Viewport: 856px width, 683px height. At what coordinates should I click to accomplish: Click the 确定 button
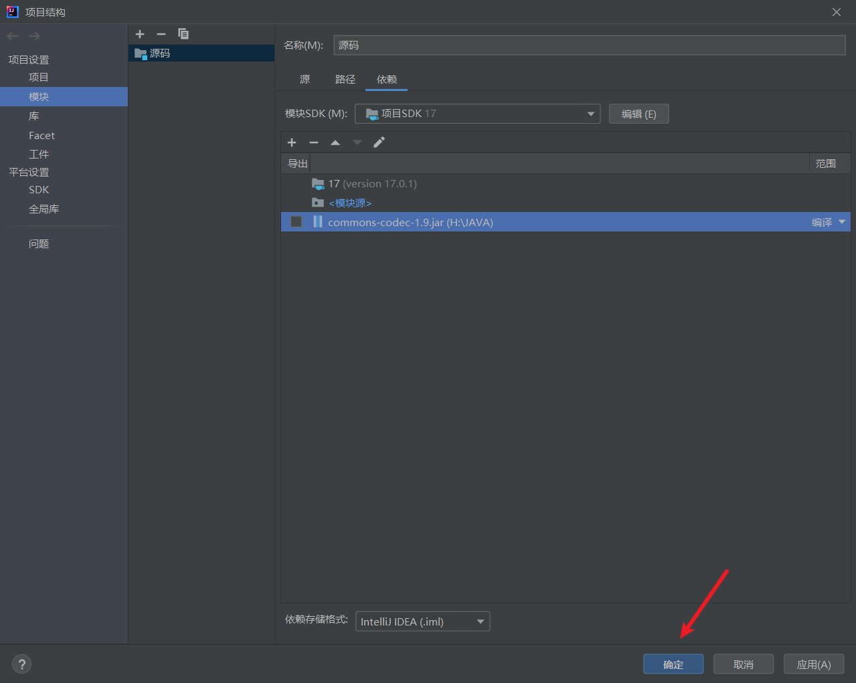pos(673,664)
